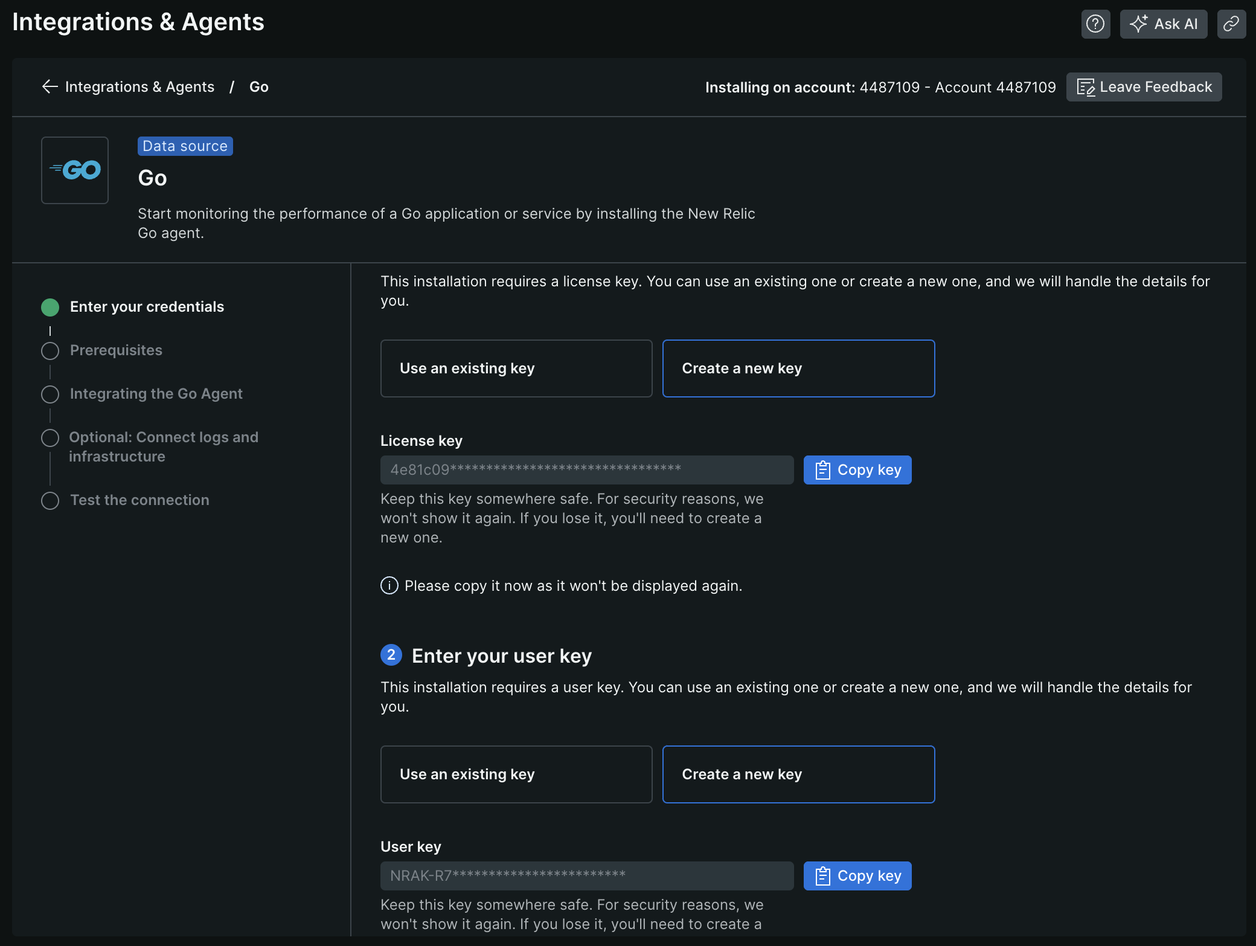Screen dimensions: 1256x946
Task: Click the User key input field
Action: click(x=586, y=876)
